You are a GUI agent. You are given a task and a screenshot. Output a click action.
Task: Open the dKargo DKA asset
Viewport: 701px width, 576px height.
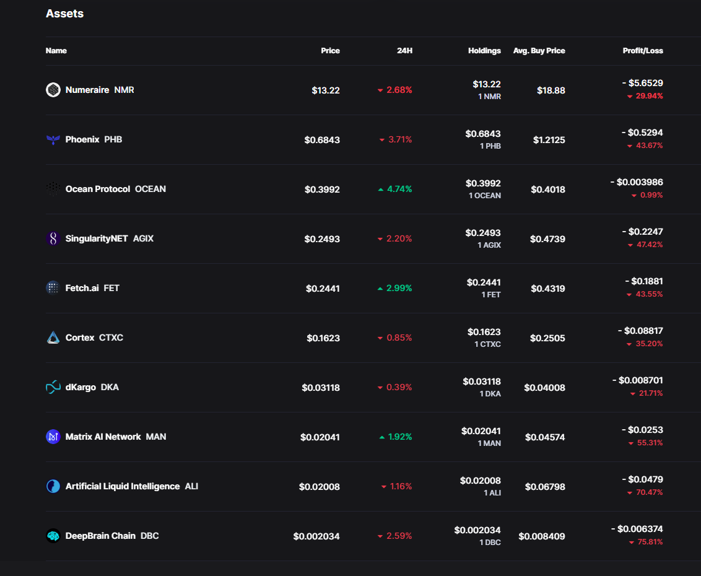coord(92,387)
